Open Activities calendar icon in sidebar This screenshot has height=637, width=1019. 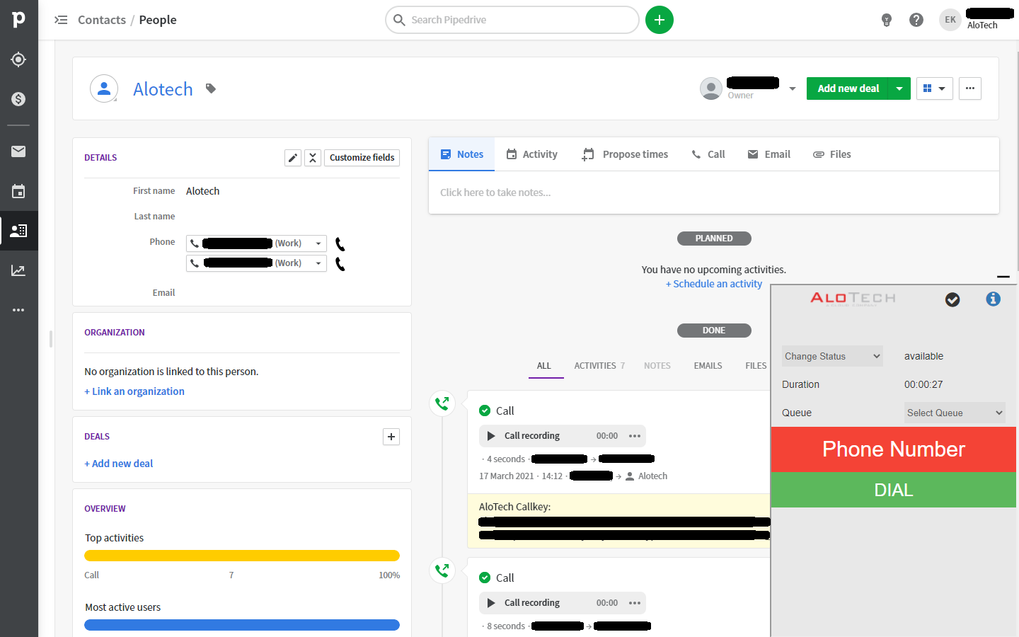coord(19,191)
